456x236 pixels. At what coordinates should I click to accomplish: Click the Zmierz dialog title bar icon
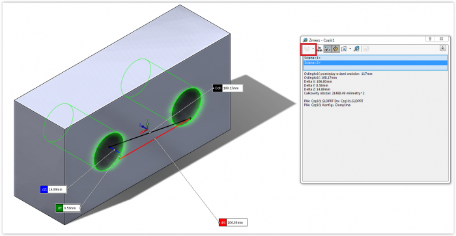pyautogui.click(x=305, y=40)
